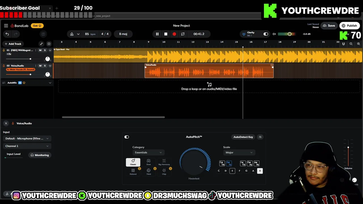Toggle the metronome
Screen dimensions: 363x204
click(72, 34)
